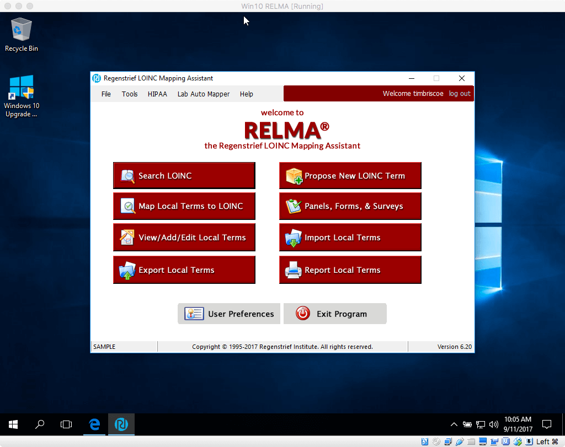Screen dimensions: 565x447
Task: Select the Windows 10 Upgrade desktop shortcut
Action: point(22,96)
